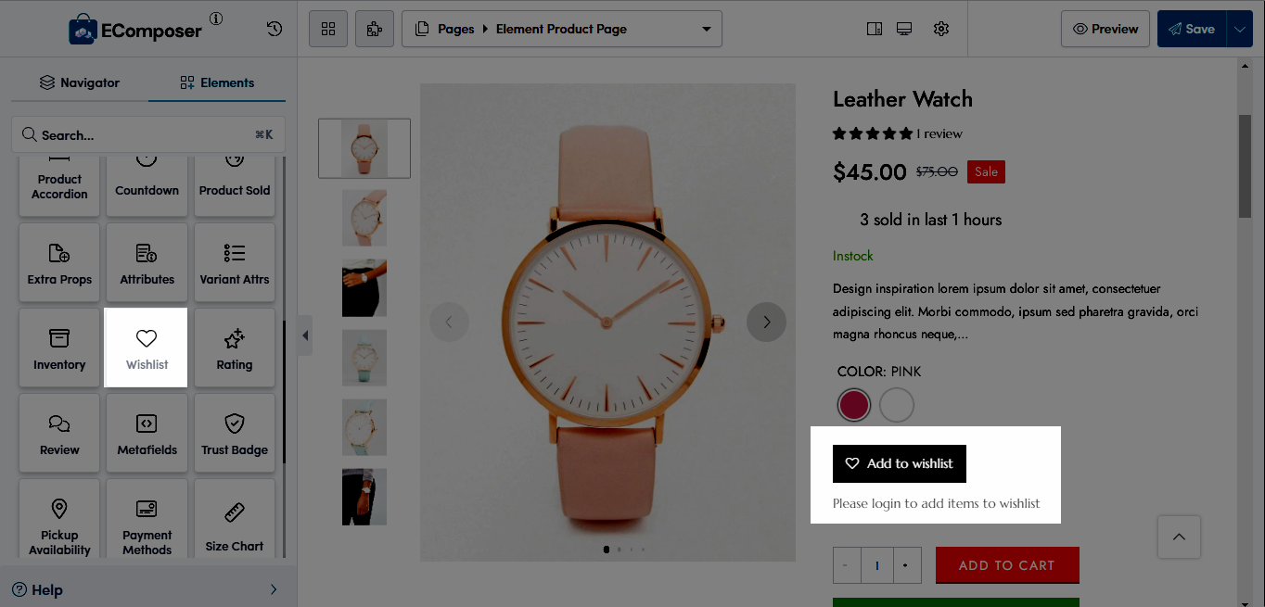Select the Payment Methods element

pos(147,518)
